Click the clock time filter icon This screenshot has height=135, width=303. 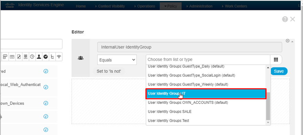click(32, 57)
